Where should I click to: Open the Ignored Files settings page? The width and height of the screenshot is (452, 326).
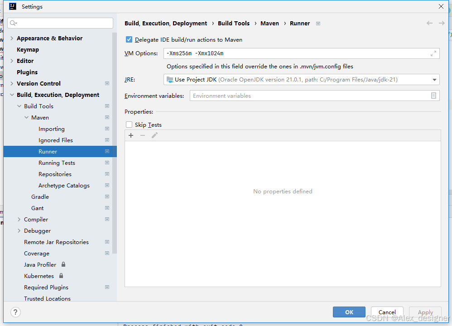point(56,140)
